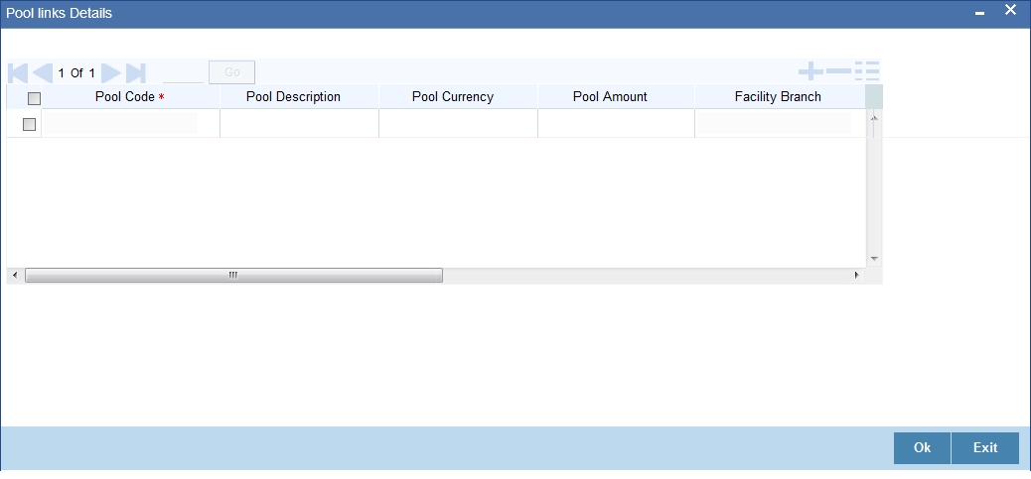Close the Pool links Details window

(1010, 10)
